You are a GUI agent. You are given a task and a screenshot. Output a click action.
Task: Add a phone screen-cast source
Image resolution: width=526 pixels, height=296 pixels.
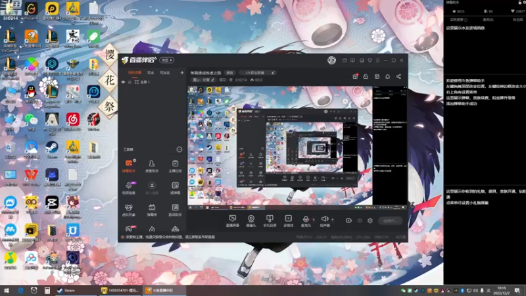point(270,221)
